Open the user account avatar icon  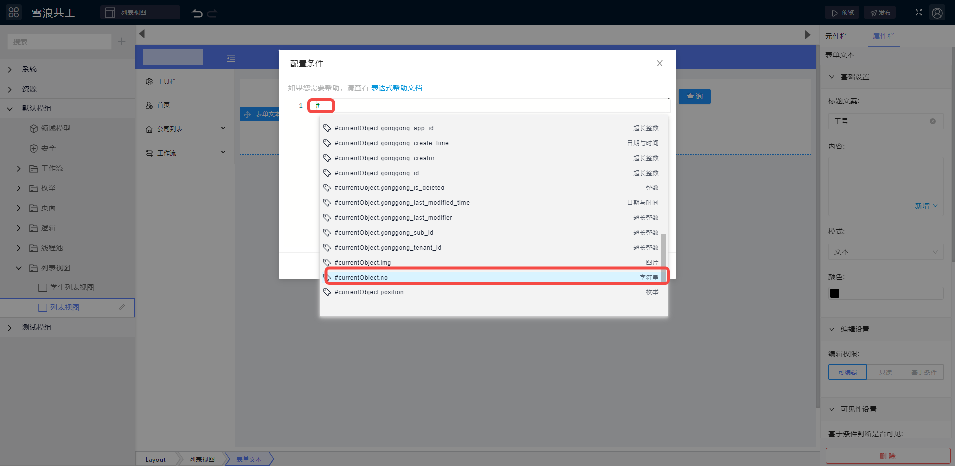pyautogui.click(x=937, y=13)
